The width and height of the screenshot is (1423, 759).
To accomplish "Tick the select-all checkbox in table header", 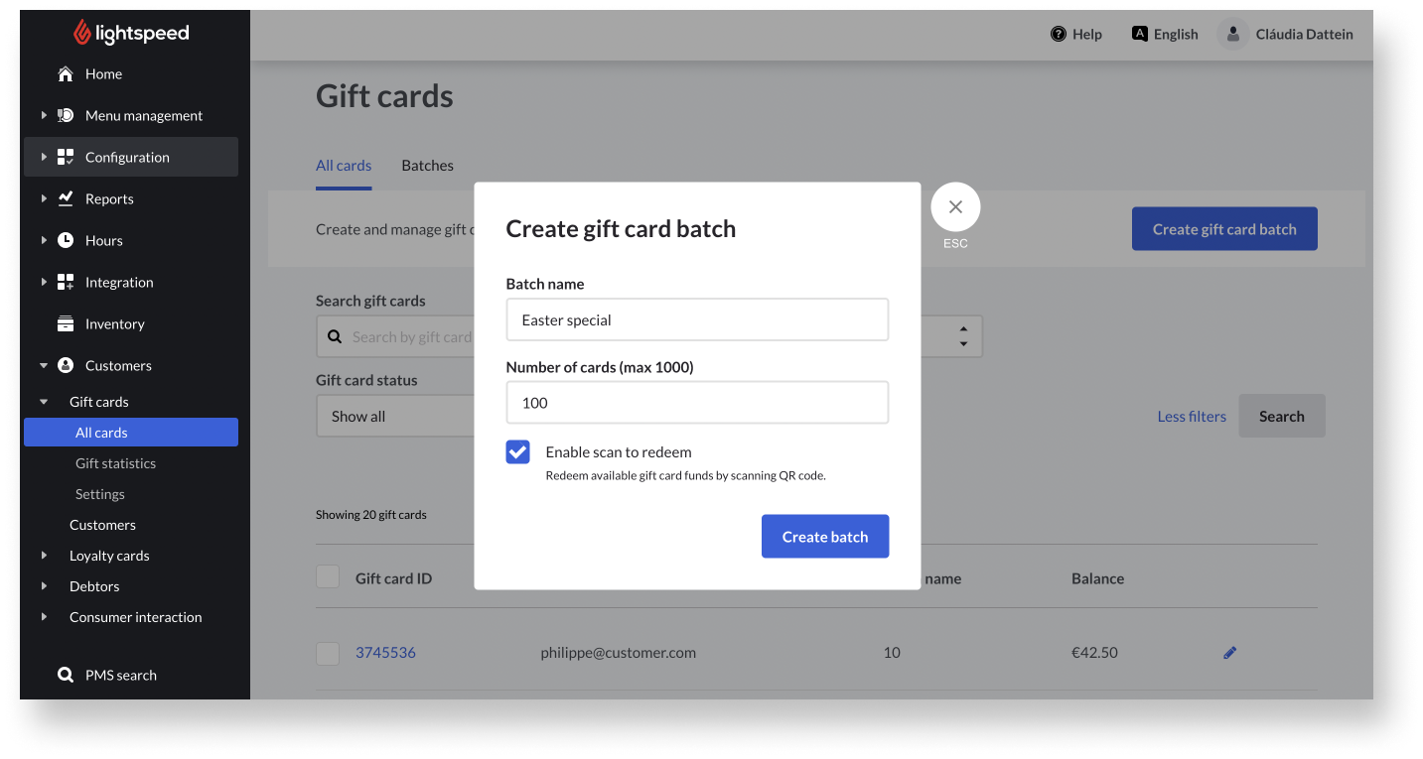I will (328, 576).
